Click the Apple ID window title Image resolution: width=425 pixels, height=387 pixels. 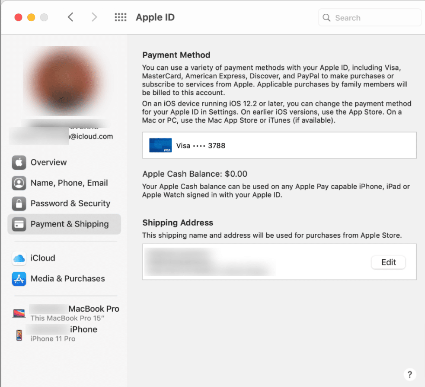tap(155, 17)
